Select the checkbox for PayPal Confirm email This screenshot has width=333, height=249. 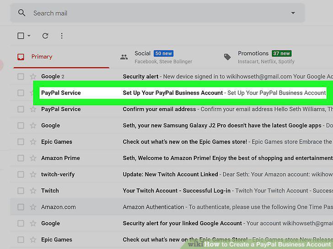tap(21, 109)
